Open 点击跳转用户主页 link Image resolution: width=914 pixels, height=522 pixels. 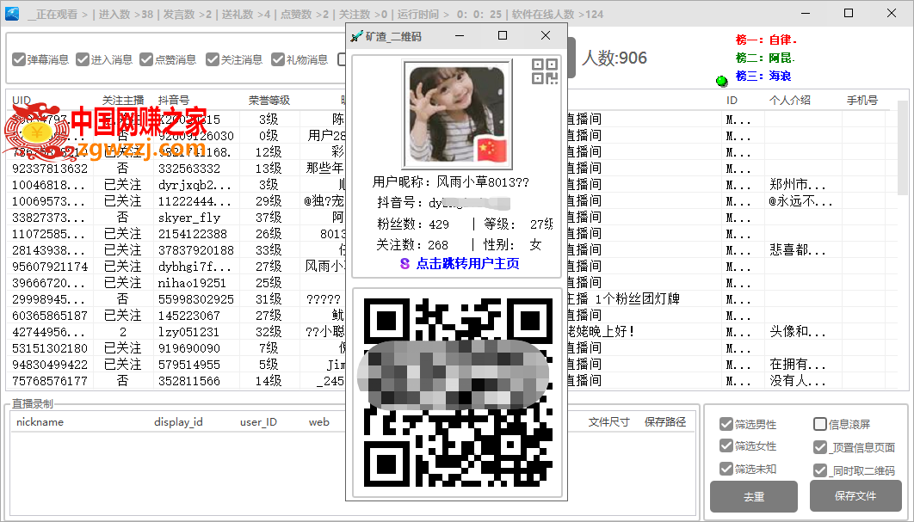coord(467,263)
